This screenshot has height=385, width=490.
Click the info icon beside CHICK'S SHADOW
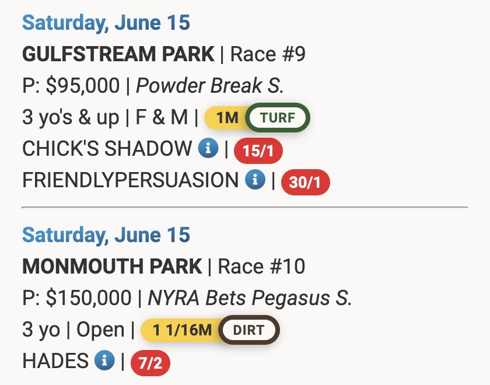tap(208, 149)
